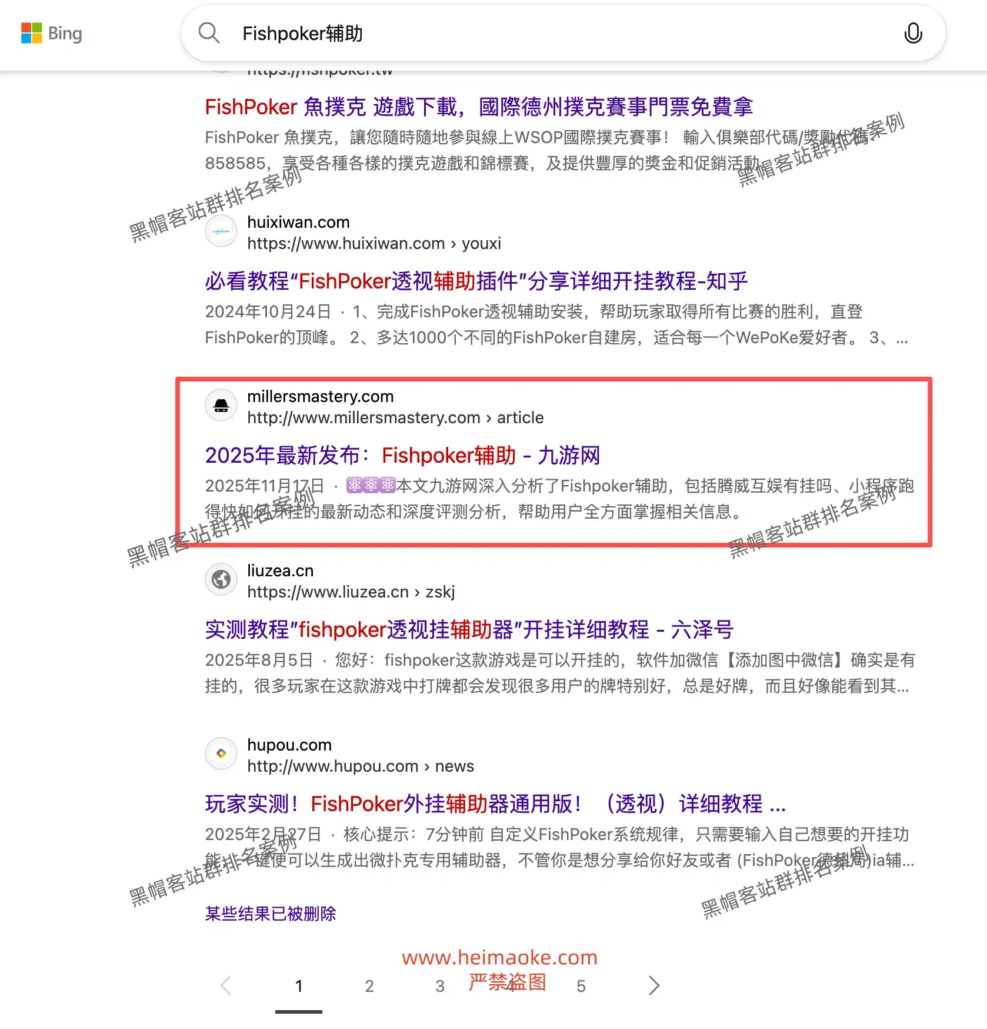This screenshot has height=1029, width=987.
Task: Click the huixiwan.com site favicon
Action: (x=221, y=231)
